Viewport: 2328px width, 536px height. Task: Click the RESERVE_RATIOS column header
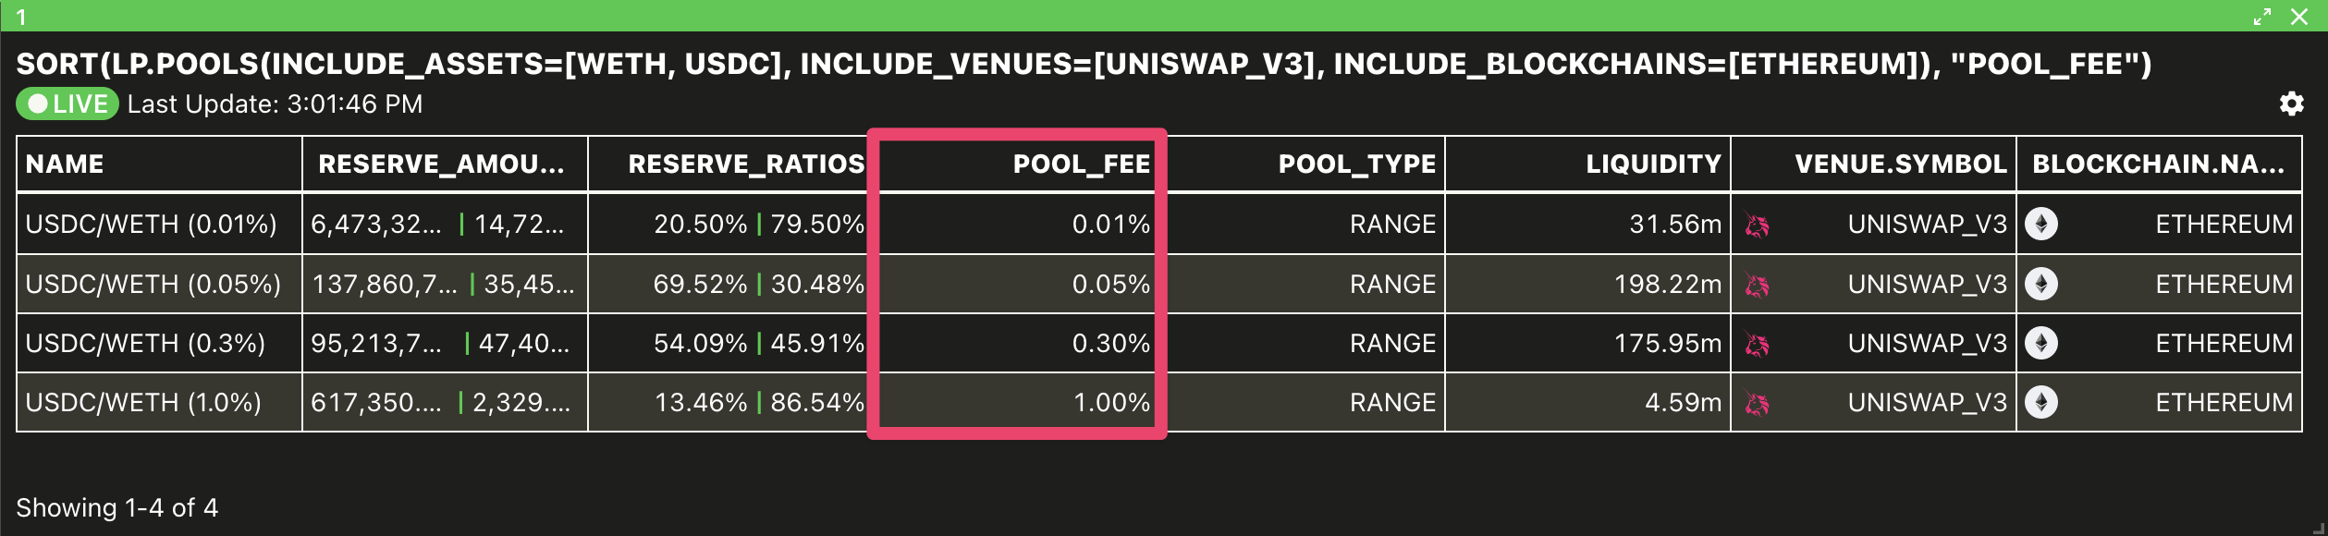746,164
